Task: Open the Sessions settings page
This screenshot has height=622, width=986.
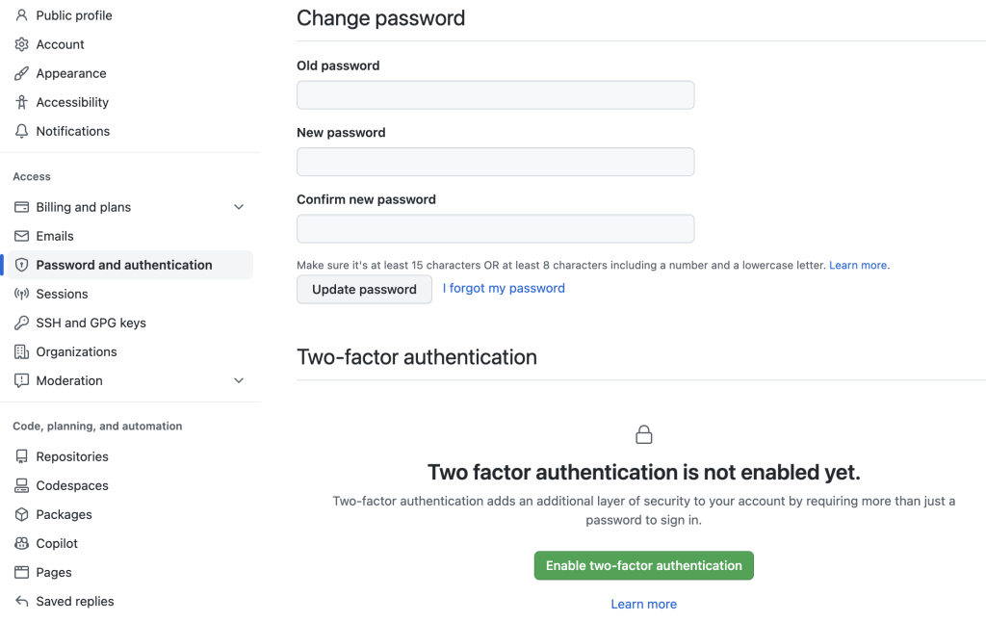Action: pos(62,294)
